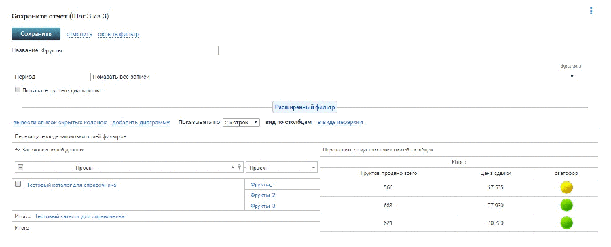611x247 pixels.
Task: Click the yellow traffic light in 57 535 row
Action: tap(567, 187)
